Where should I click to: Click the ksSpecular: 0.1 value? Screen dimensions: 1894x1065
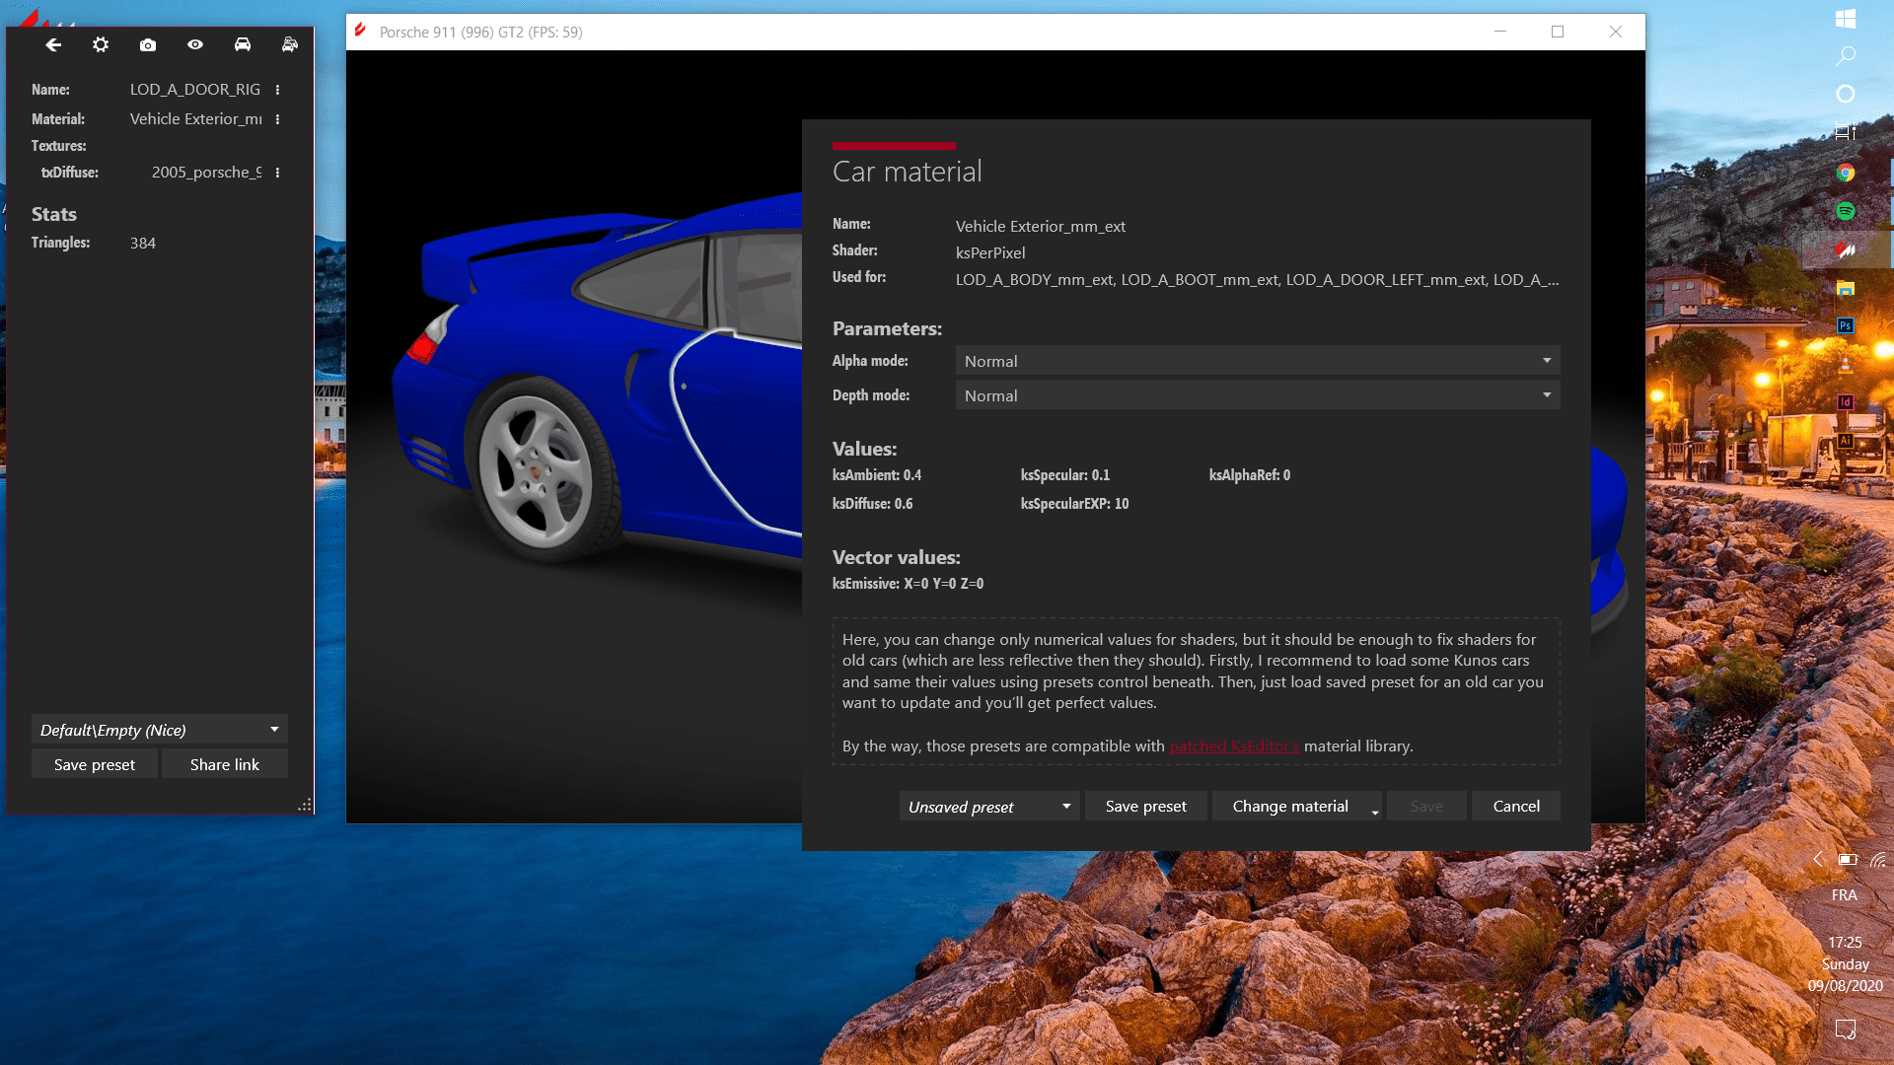pyautogui.click(x=1065, y=475)
